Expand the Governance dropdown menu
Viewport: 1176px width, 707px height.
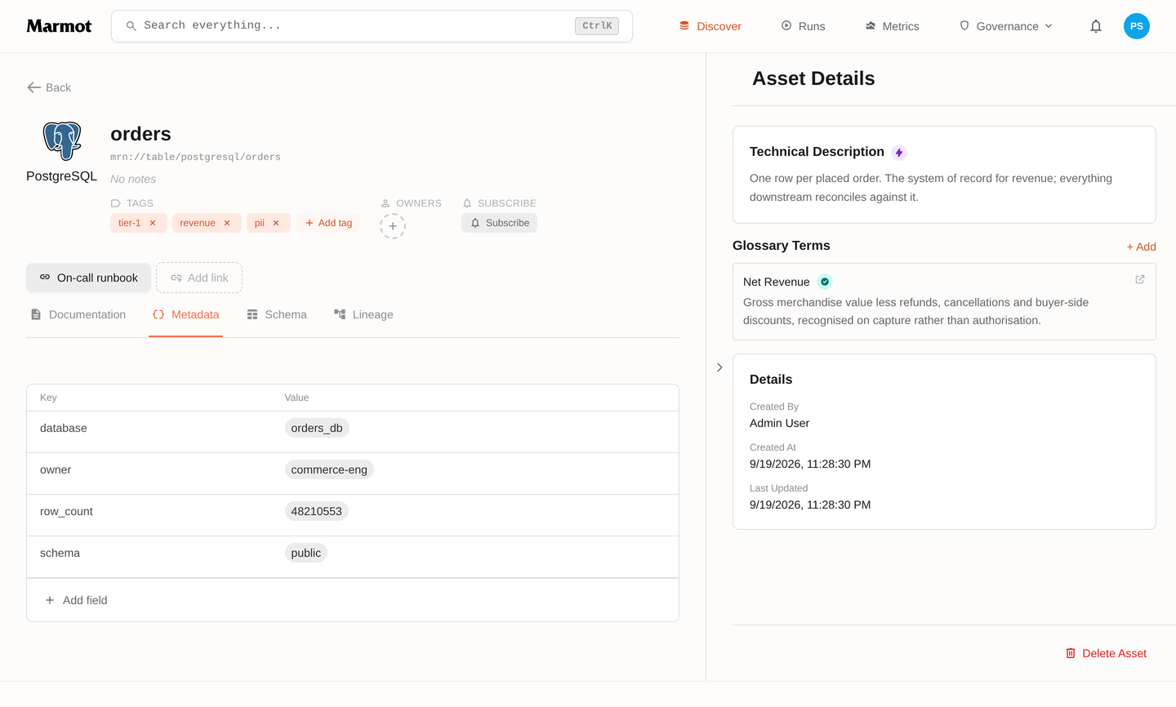pyautogui.click(x=1006, y=26)
